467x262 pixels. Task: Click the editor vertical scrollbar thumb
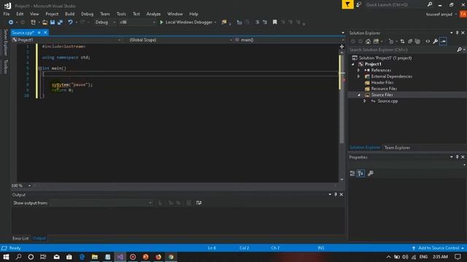pos(341,98)
